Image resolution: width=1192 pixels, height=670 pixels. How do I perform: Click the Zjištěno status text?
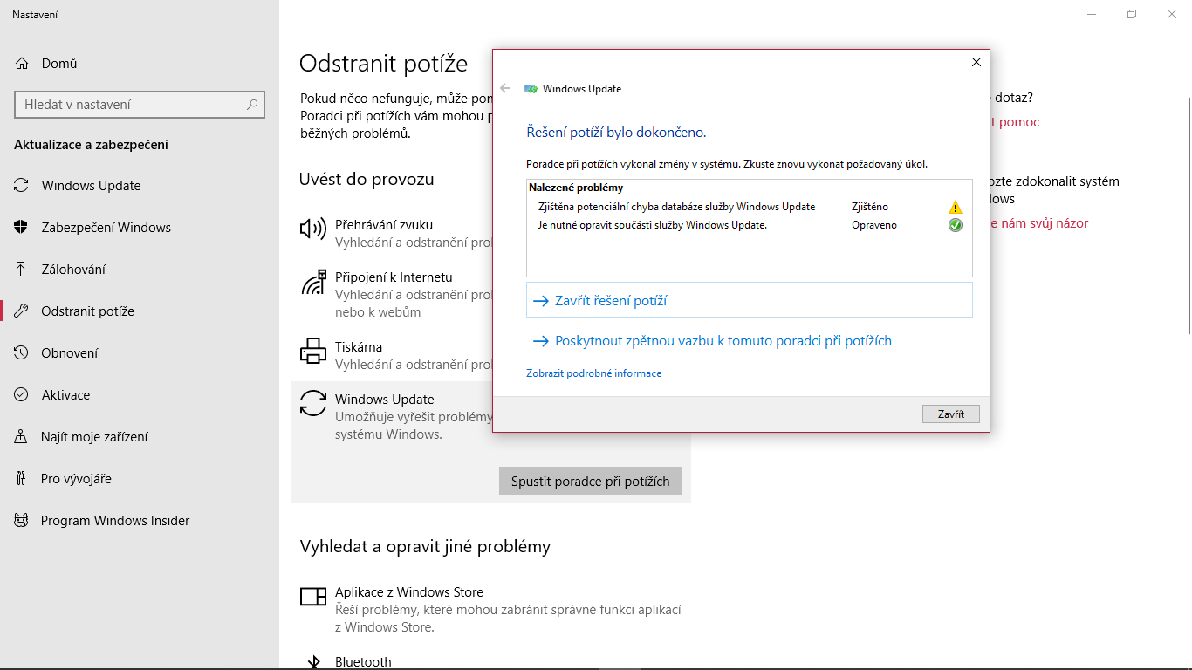tap(870, 207)
